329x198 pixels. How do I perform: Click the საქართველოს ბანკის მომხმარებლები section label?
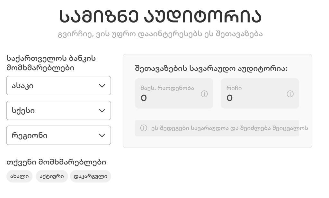point(51,63)
